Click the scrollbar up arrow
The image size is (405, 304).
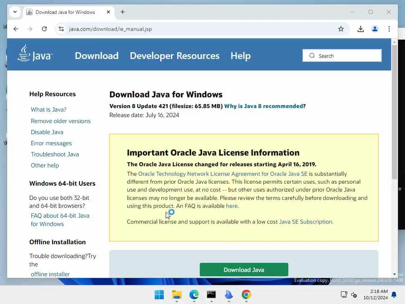[394, 42]
